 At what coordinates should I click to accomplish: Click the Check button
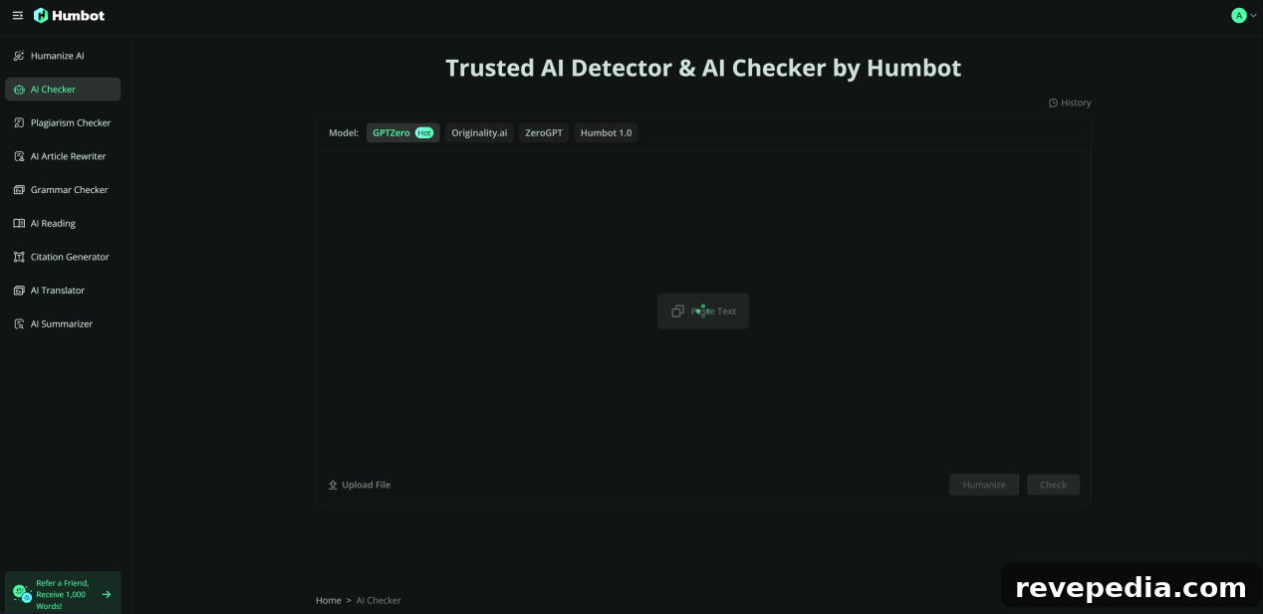click(1053, 485)
